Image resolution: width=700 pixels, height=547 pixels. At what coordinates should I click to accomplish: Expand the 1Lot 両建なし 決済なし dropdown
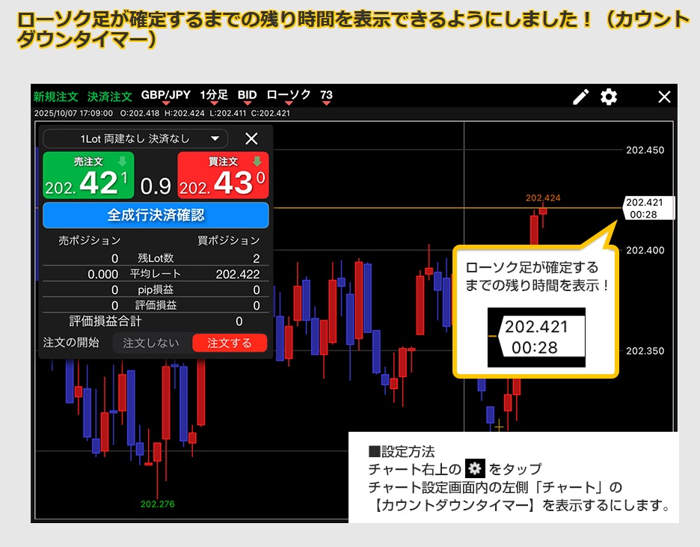click(x=135, y=138)
